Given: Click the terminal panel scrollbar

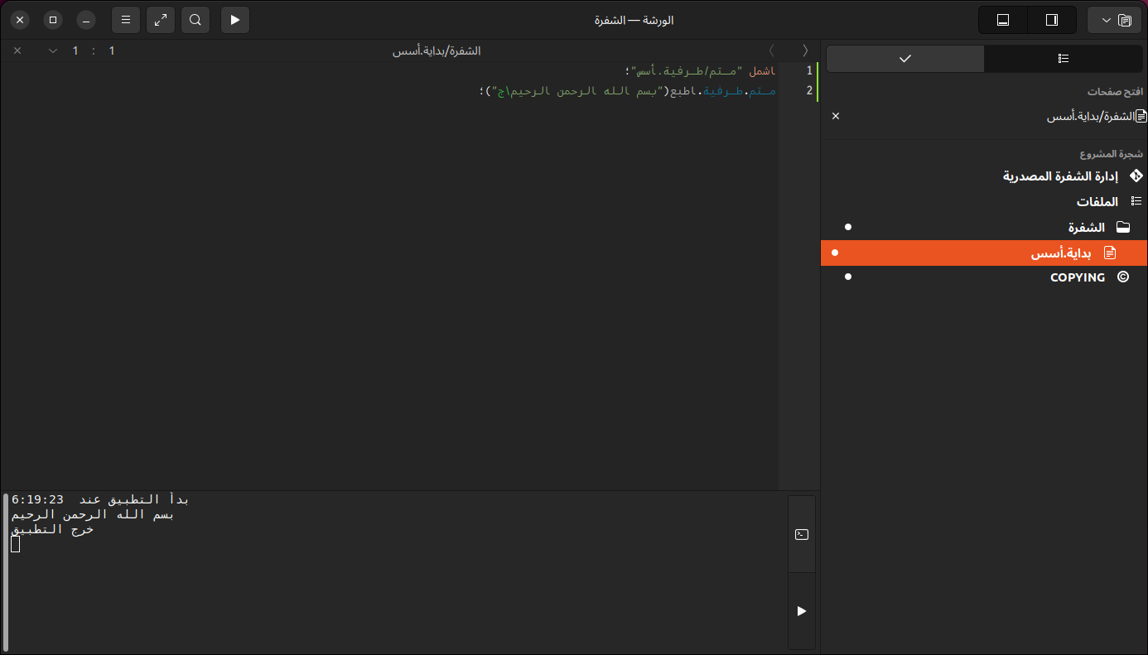Looking at the screenshot, I should tap(5, 571).
